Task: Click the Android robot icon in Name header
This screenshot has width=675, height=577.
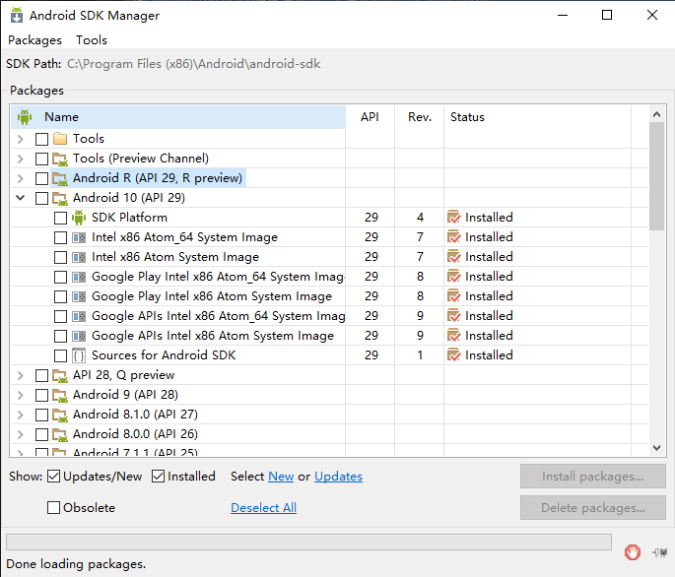Action: pos(26,117)
